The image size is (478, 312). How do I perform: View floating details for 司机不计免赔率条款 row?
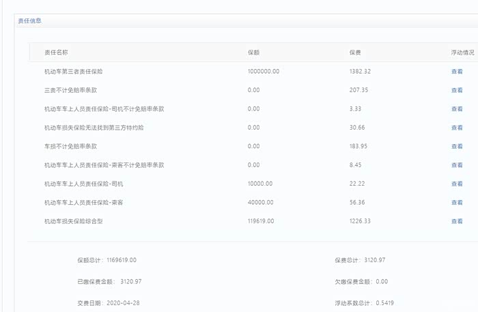[x=457, y=109]
